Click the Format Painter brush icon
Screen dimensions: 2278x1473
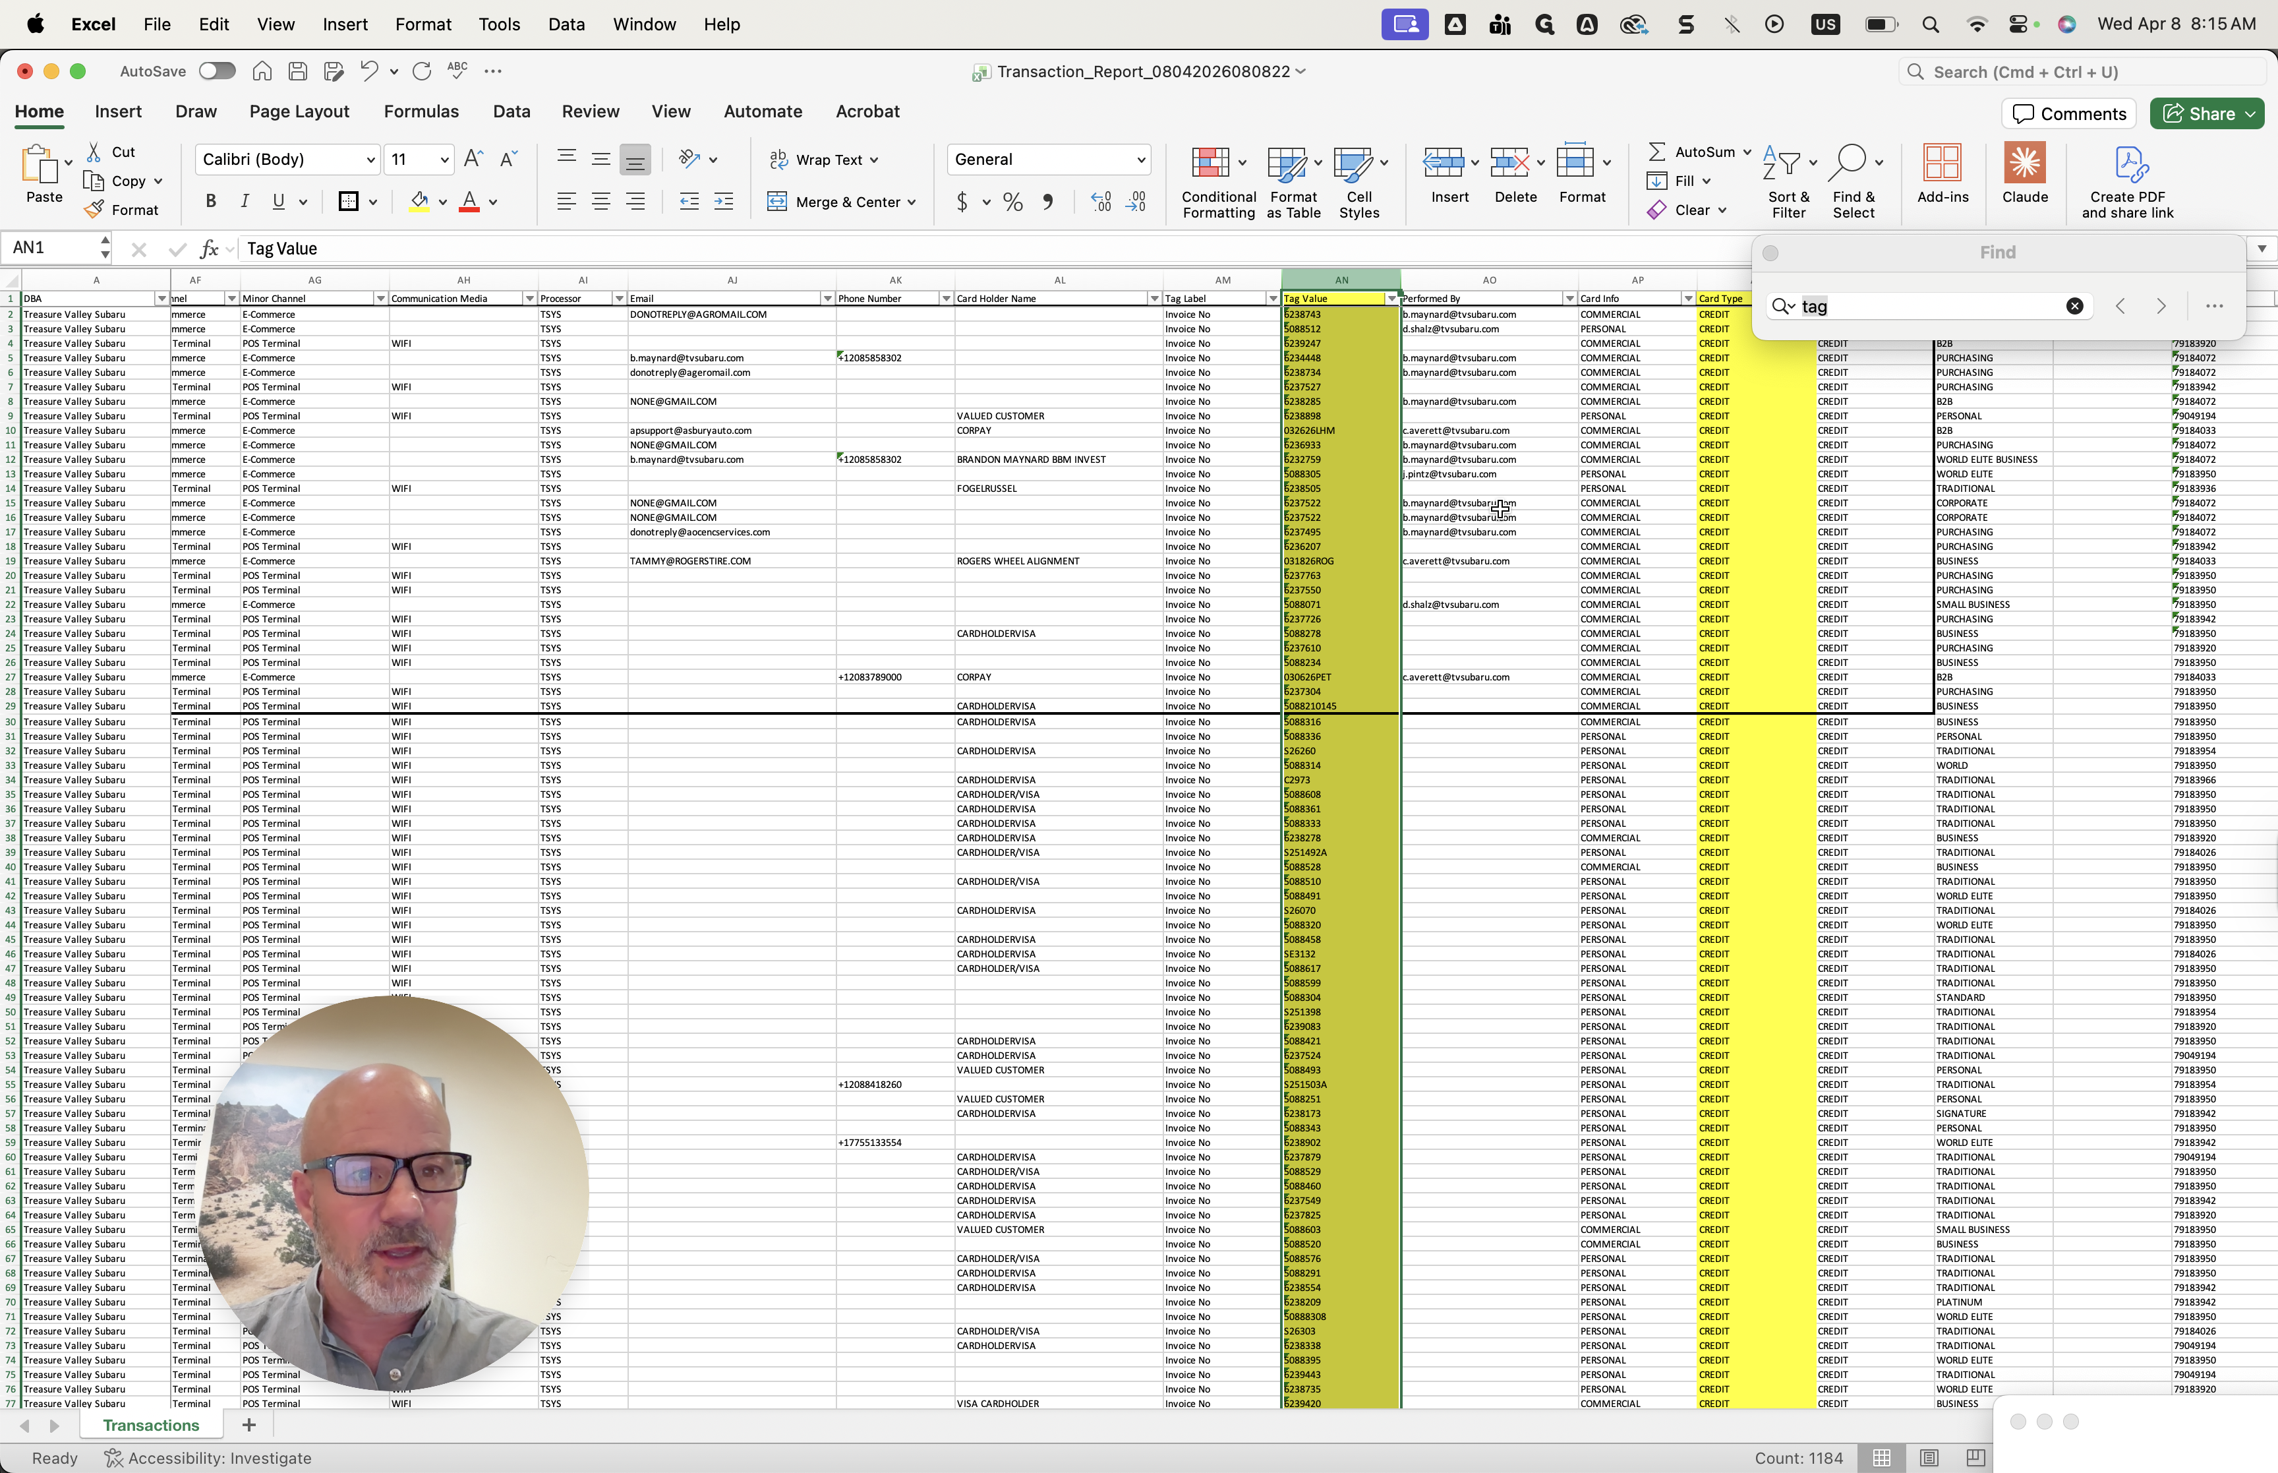95,210
